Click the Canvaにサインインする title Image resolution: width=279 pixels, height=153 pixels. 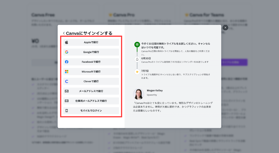click(89, 33)
